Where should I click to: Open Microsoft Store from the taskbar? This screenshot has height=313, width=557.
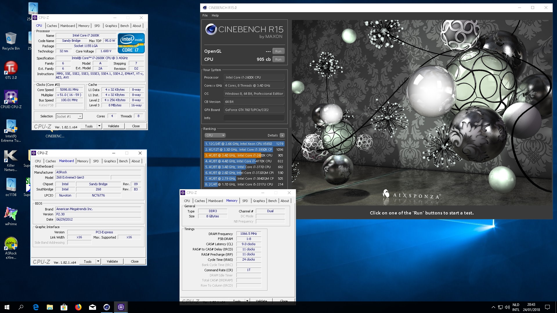coord(64,307)
